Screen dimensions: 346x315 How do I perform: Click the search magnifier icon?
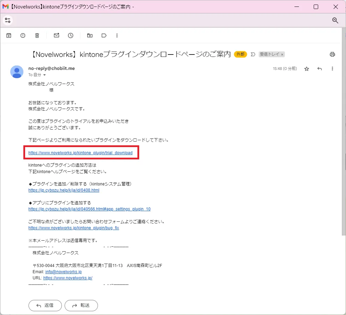point(335,21)
